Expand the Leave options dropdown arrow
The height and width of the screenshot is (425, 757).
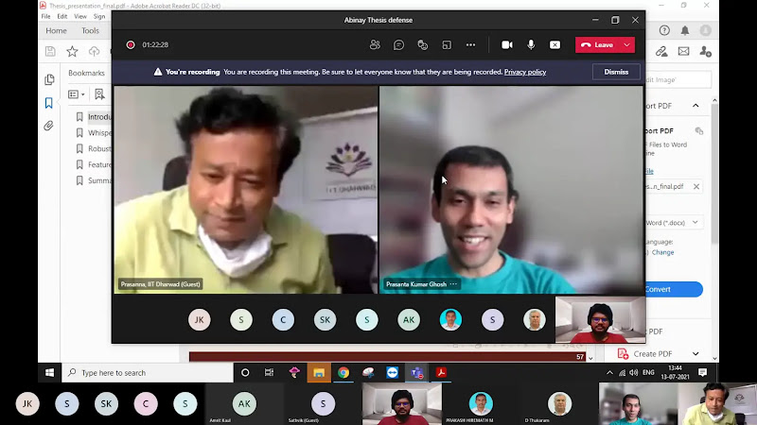tap(627, 44)
